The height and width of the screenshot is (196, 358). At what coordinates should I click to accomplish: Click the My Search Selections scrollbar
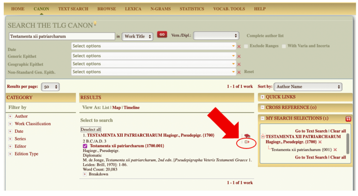347,144
